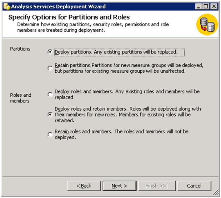This screenshot has height=198, width=221.
Task: Select Deploy roles and members option
Action: click(50, 95)
